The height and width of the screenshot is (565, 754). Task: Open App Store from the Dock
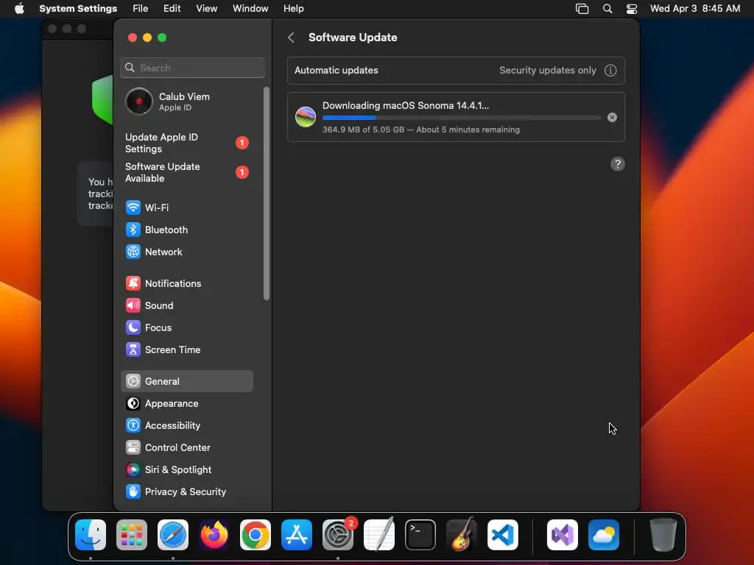(x=297, y=535)
